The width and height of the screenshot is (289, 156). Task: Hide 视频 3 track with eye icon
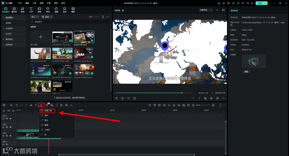(x=10, y=118)
